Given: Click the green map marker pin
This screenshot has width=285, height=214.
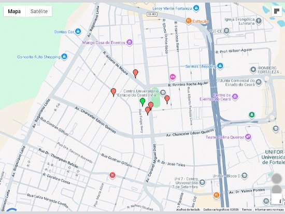Looking at the screenshot, I should coord(142,102).
